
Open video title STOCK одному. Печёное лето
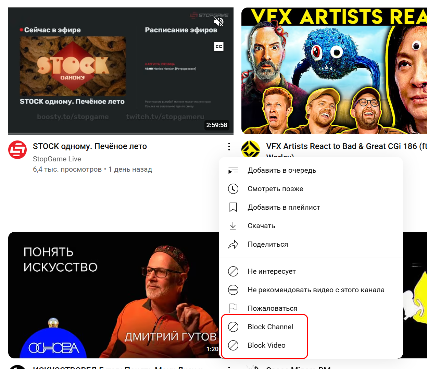coord(90,146)
